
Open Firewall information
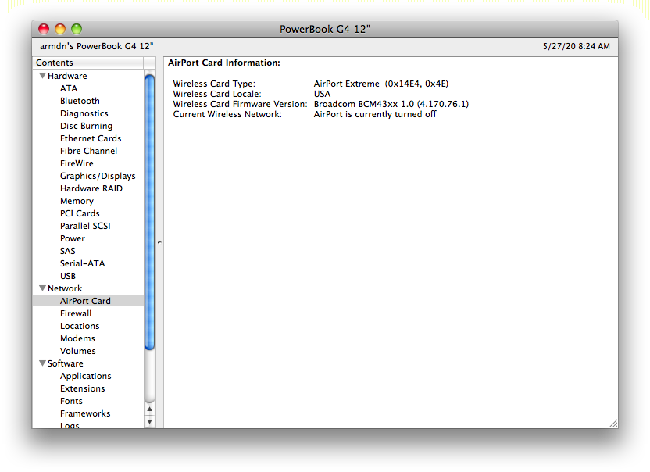(76, 313)
